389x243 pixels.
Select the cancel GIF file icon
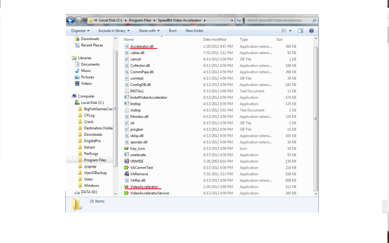[127, 59]
